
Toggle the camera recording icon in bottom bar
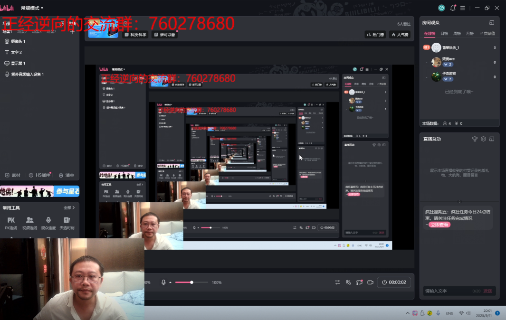click(371, 282)
